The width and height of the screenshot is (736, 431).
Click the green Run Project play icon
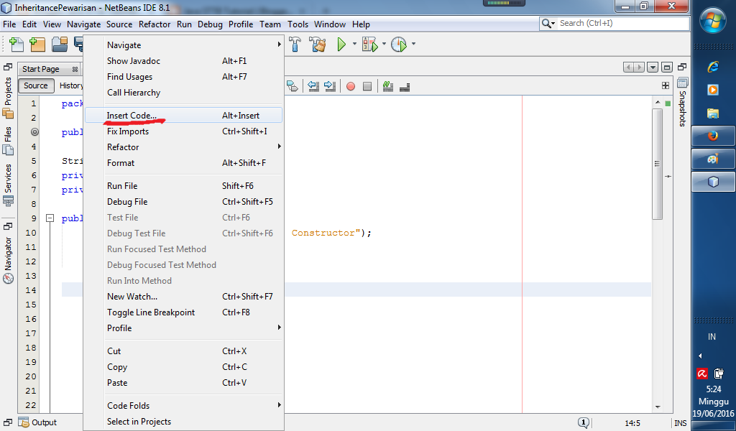pyautogui.click(x=341, y=44)
